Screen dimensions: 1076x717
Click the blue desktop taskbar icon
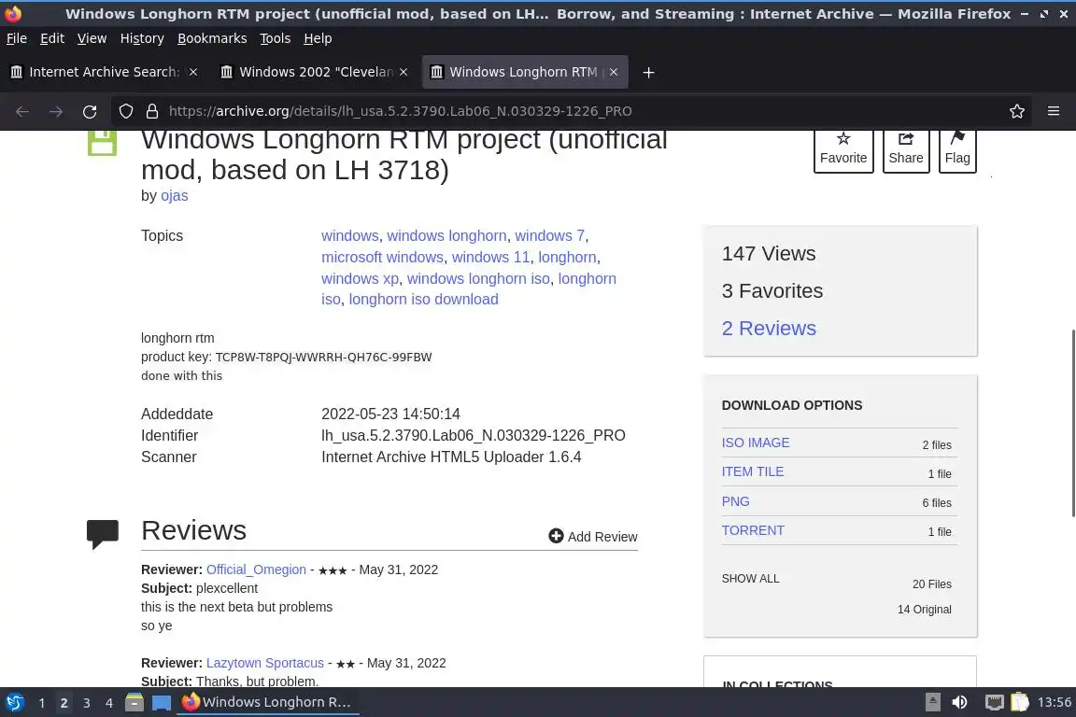[162, 703]
